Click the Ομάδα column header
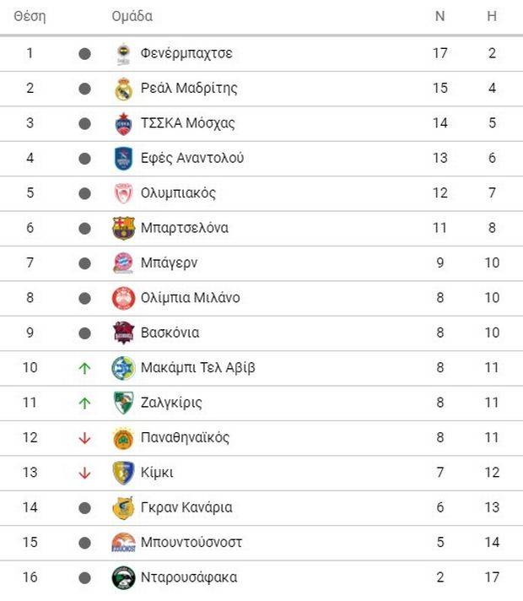 132,16
